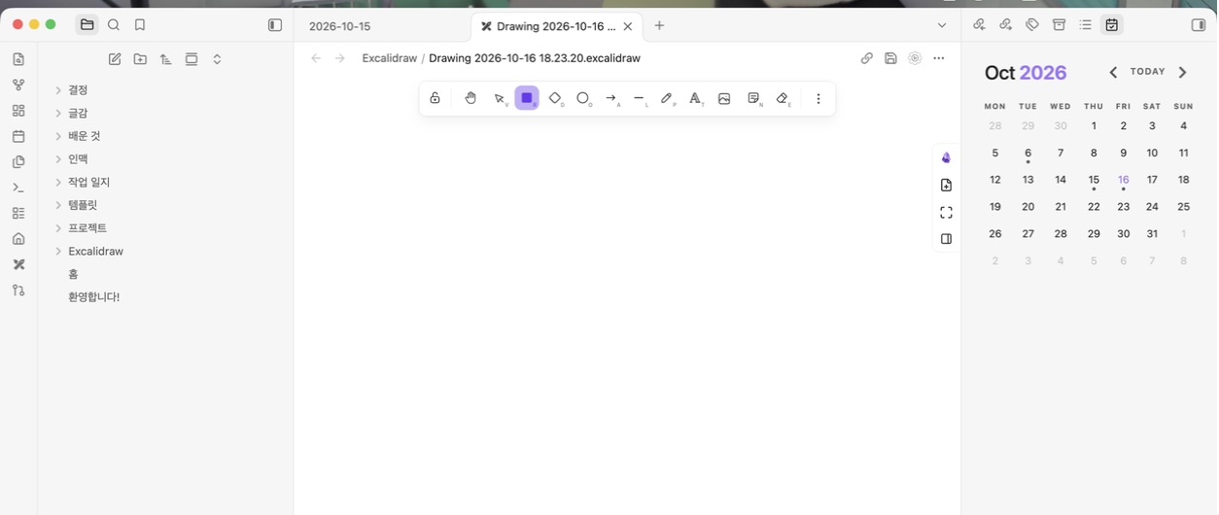This screenshot has width=1219, height=515.
Task: Change the file sort order
Action: point(166,59)
